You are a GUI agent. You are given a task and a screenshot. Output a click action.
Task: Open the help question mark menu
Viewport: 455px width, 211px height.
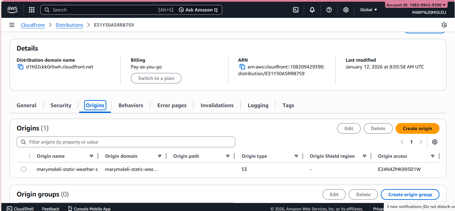click(x=329, y=10)
